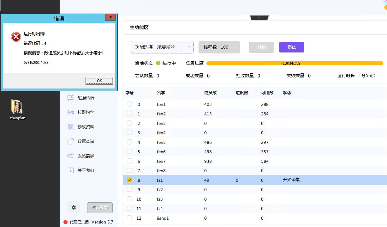Open the 关于我们 menu item
This screenshot has height=227, width=387.
click(x=86, y=170)
